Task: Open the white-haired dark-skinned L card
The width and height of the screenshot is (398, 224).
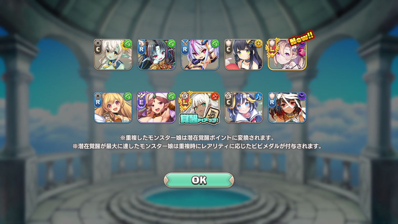Action: pos(200,107)
